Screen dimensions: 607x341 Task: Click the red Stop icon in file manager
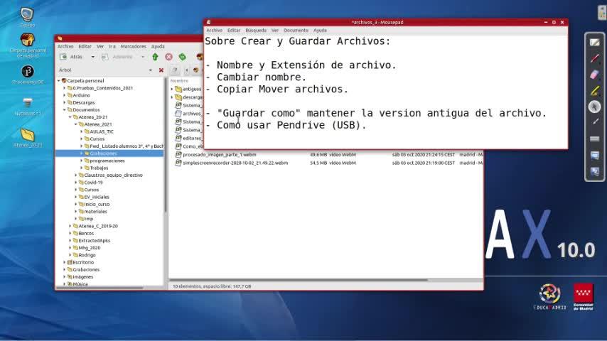pyautogui.click(x=168, y=57)
